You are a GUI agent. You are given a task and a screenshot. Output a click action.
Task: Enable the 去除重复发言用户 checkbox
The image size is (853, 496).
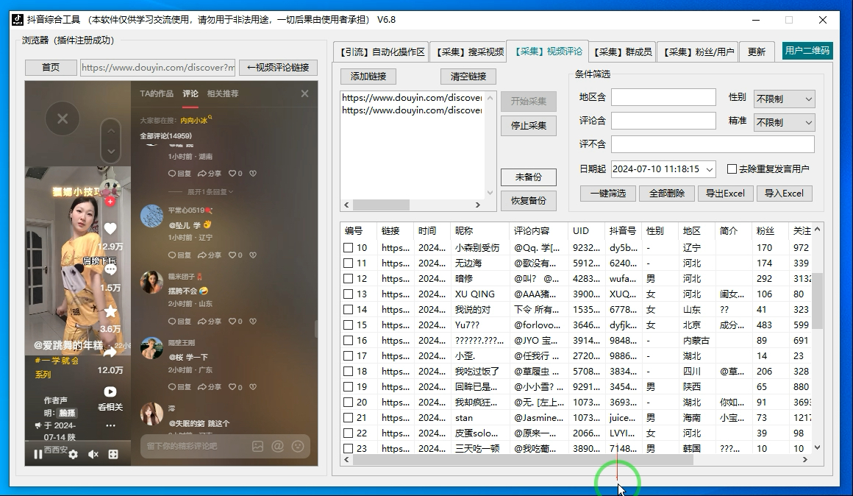732,169
